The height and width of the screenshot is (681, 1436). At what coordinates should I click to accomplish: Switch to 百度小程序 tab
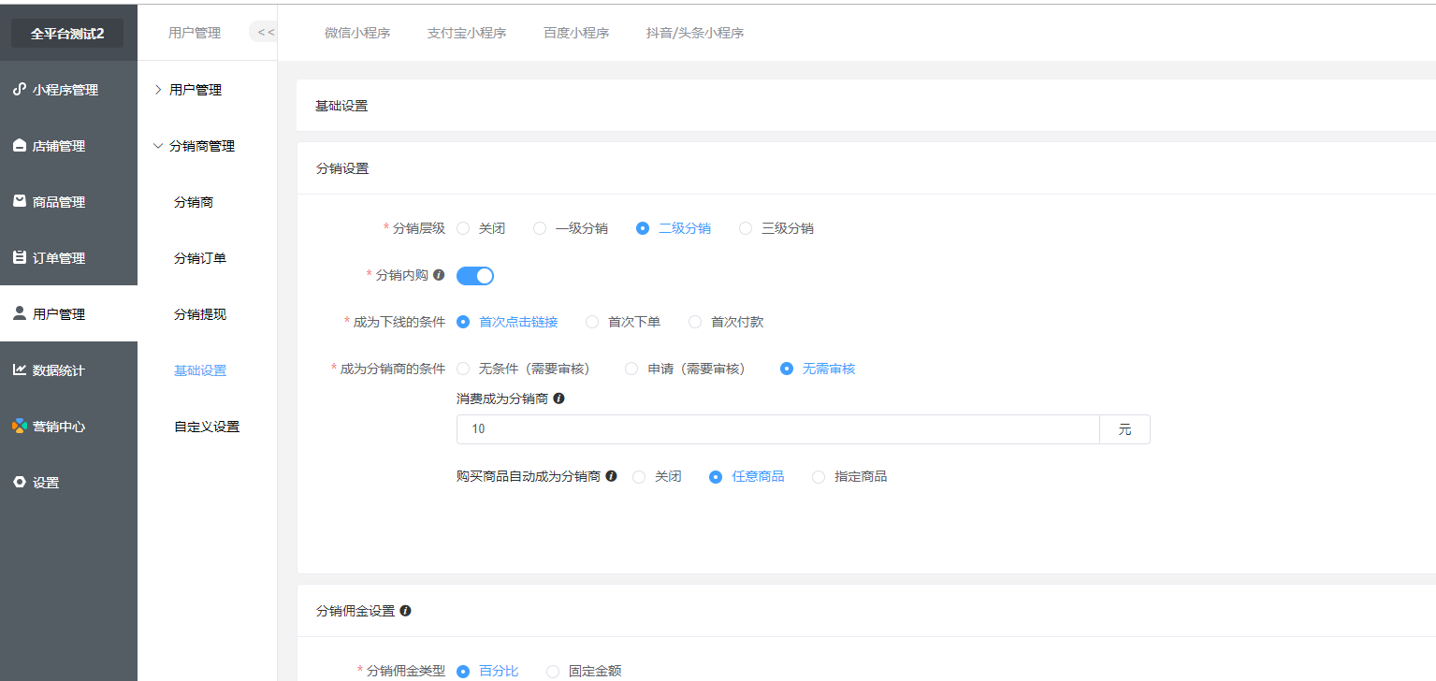(x=576, y=33)
